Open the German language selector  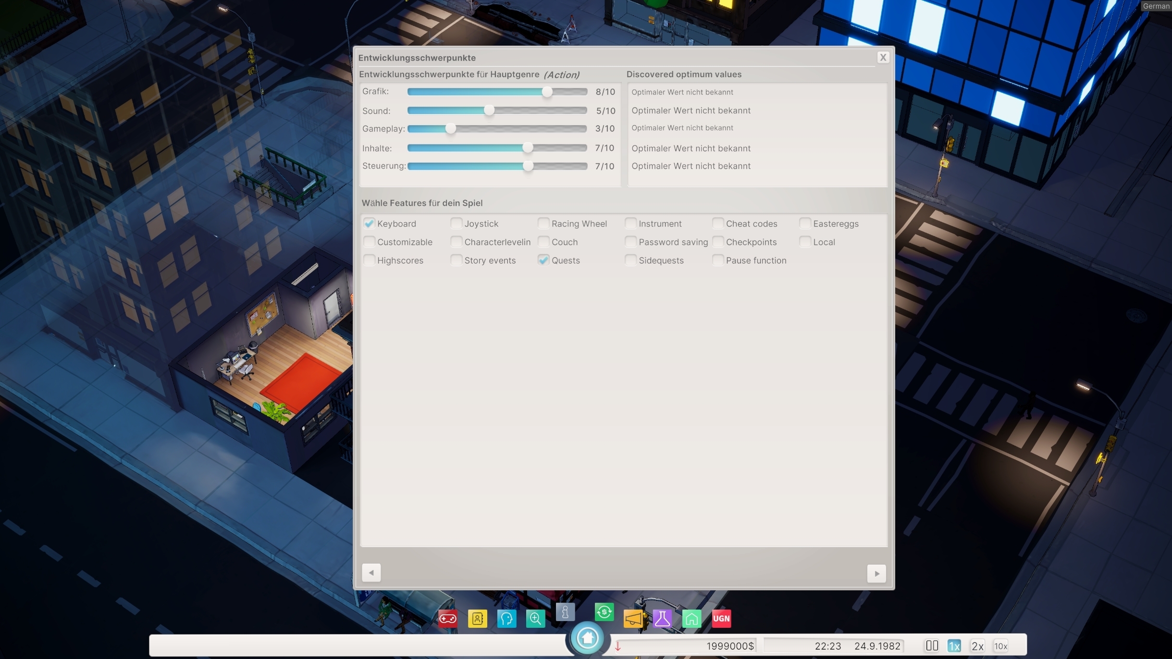pyautogui.click(x=1156, y=6)
